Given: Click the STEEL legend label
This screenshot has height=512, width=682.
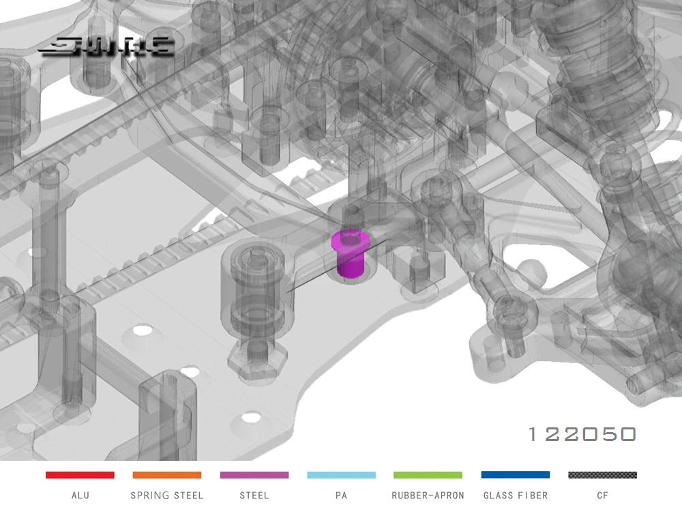Looking at the screenshot, I should coord(254,496).
